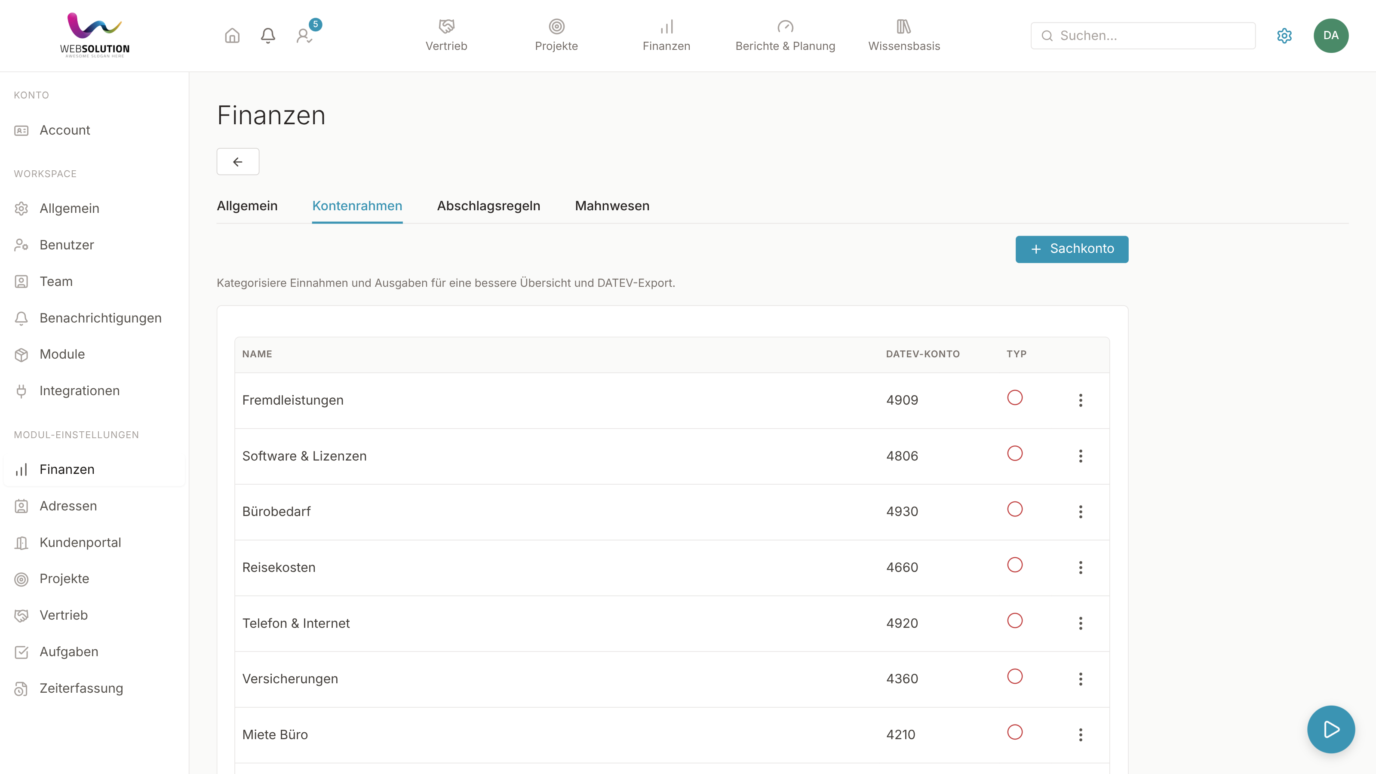
Task: Switch to the Allgemein tab
Action: point(247,206)
